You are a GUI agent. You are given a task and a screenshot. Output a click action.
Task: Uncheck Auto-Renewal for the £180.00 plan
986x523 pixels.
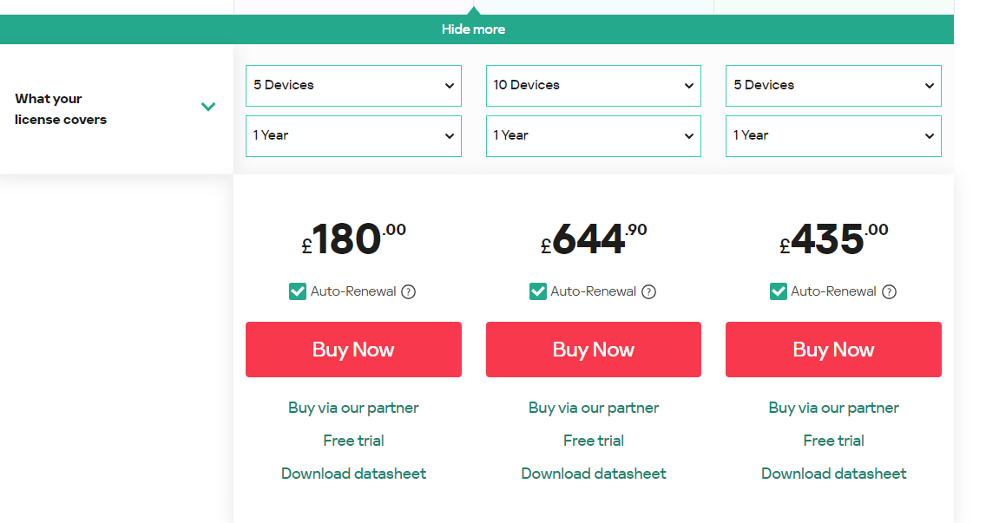pyautogui.click(x=298, y=291)
